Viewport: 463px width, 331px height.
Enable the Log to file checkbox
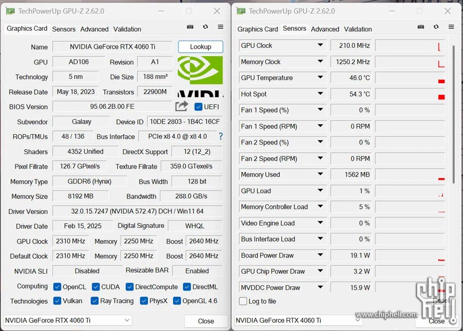pyautogui.click(x=243, y=301)
